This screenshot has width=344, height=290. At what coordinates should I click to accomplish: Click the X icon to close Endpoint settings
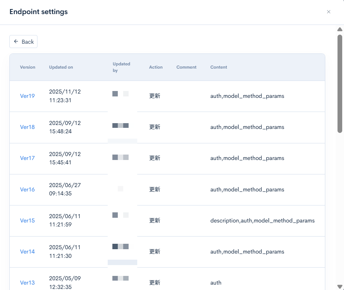tap(329, 12)
